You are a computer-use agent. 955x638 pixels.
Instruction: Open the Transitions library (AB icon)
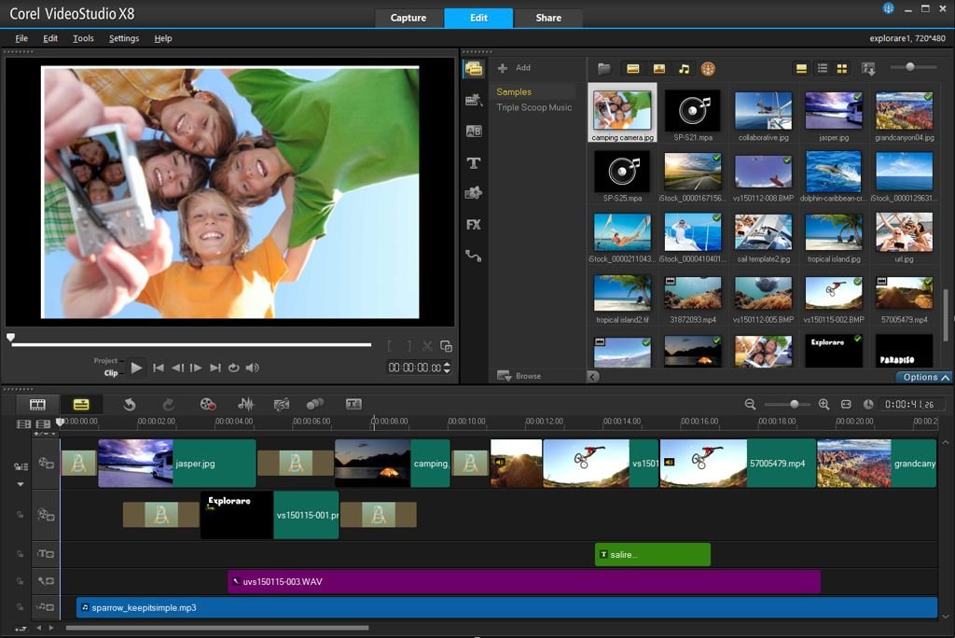(474, 132)
